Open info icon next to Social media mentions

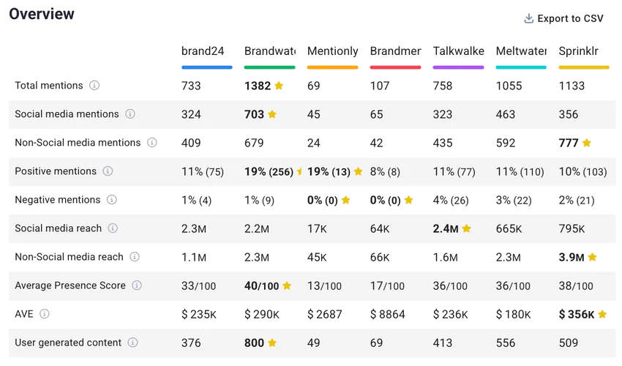point(130,114)
